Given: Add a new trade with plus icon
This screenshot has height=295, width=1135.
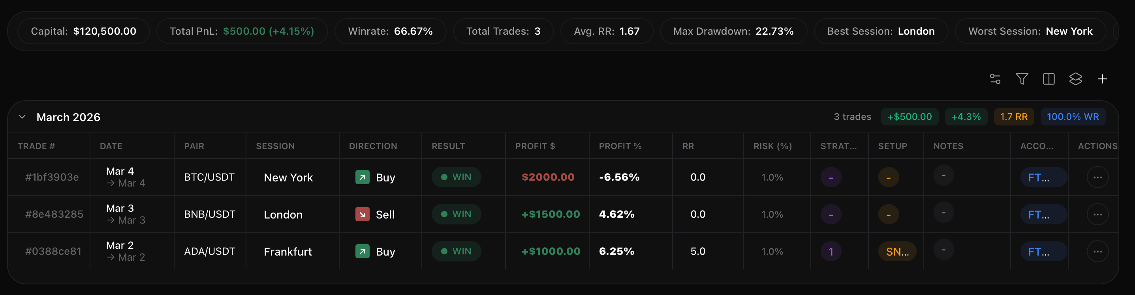Looking at the screenshot, I should [1102, 79].
